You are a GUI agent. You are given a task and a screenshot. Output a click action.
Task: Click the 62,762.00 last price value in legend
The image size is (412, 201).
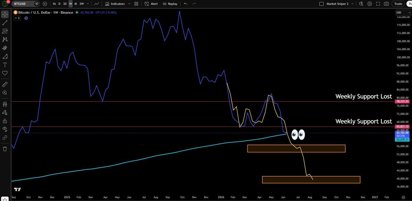87,12
